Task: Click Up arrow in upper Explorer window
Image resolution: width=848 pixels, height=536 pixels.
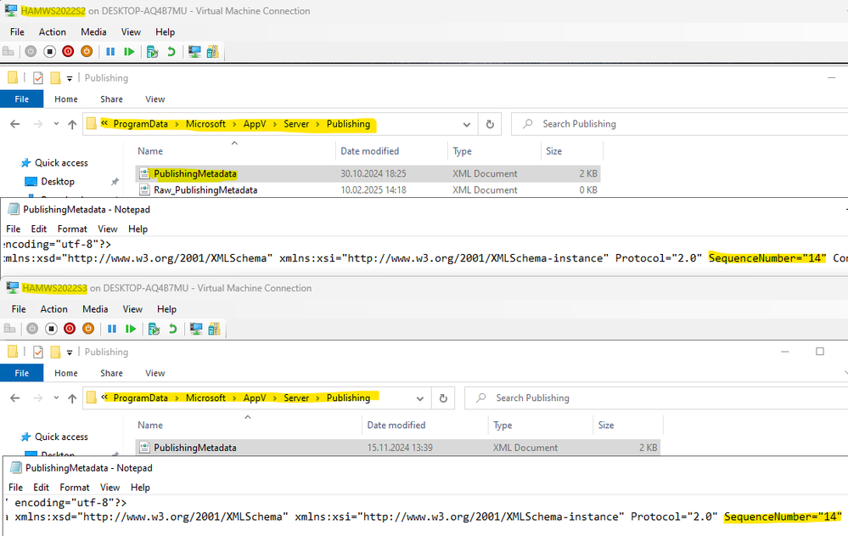Action: click(72, 124)
